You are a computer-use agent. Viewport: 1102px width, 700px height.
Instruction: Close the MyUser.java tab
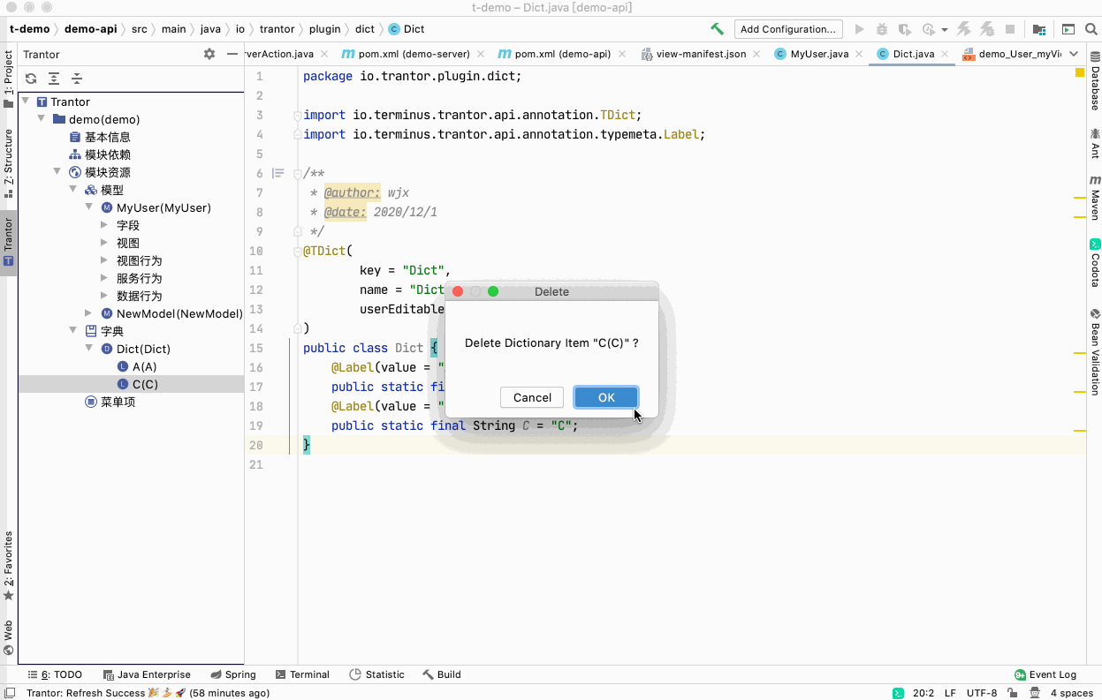(x=860, y=54)
